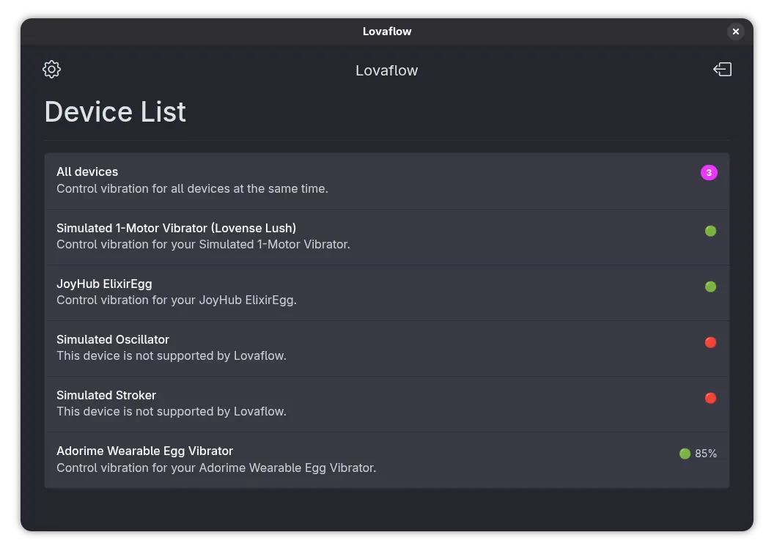Click the Lovaflow header title below titlebar
This screenshot has height=554, width=774.
(386, 70)
